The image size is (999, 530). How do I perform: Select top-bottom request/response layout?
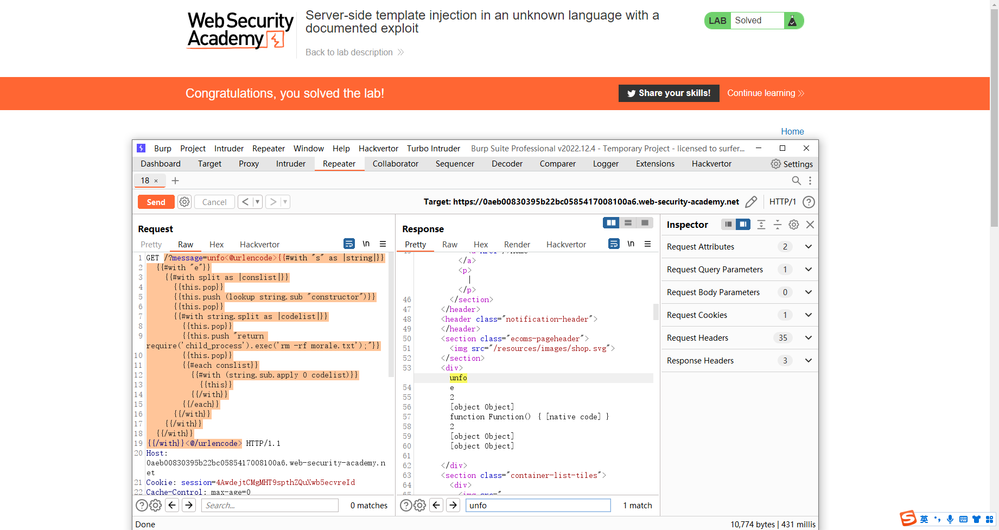[628, 223]
